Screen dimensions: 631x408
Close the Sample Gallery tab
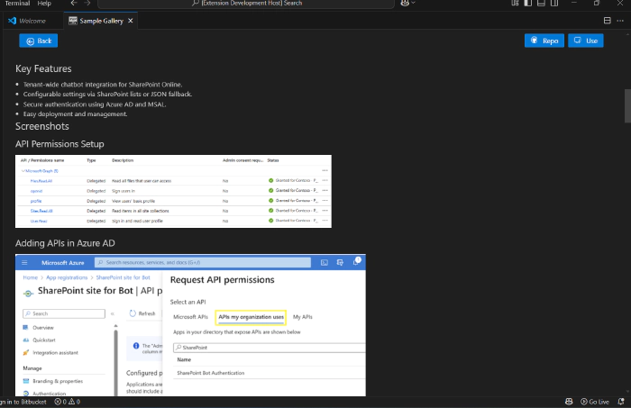click(131, 20)
